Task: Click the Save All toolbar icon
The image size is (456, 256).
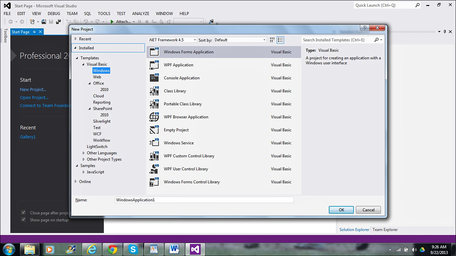Action: 58,22
